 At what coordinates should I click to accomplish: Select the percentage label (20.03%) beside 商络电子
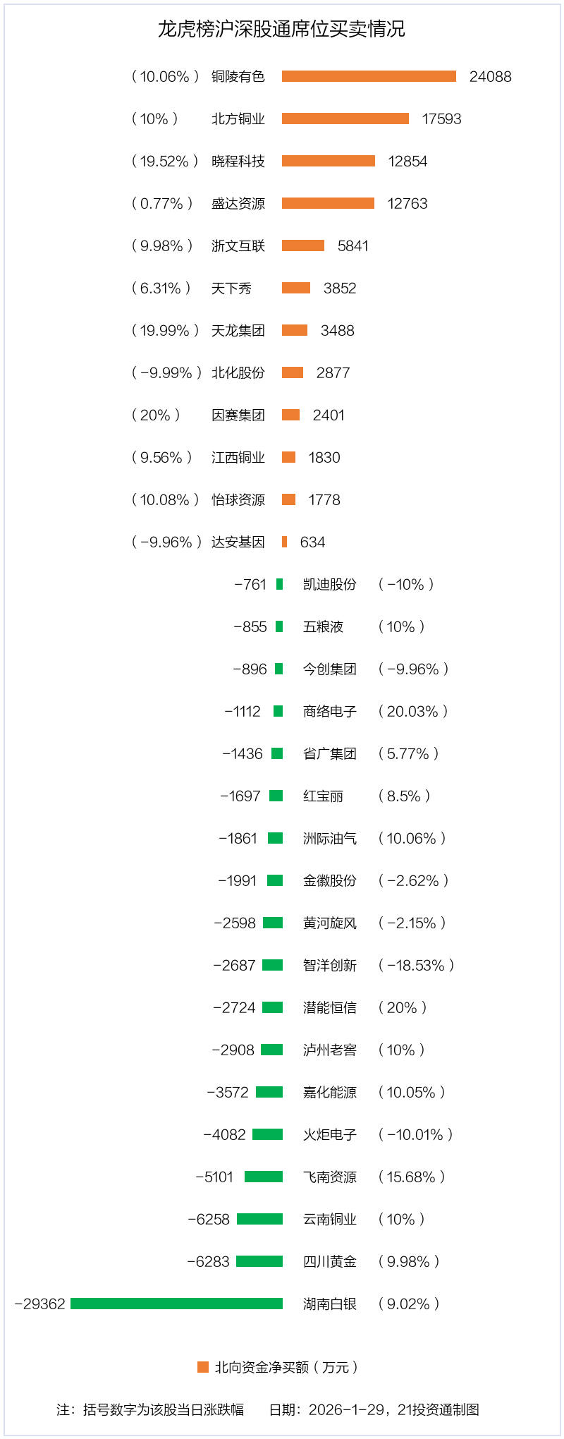(x=413, y=711)
